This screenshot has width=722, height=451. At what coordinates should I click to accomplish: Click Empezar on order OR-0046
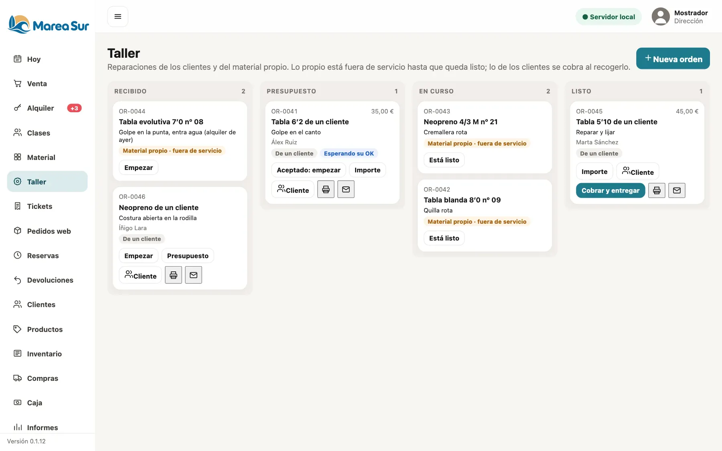pos(138,256)
